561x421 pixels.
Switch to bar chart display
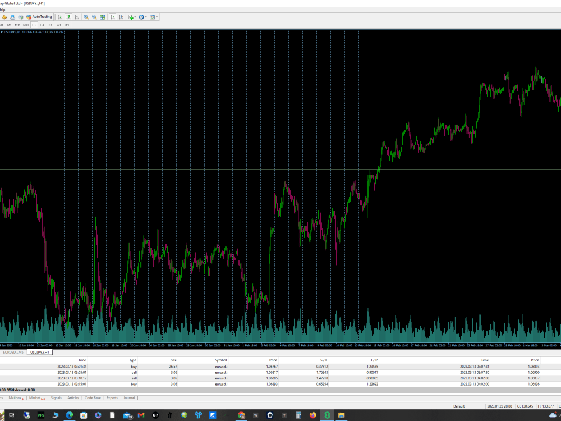[x=60, y=17]
